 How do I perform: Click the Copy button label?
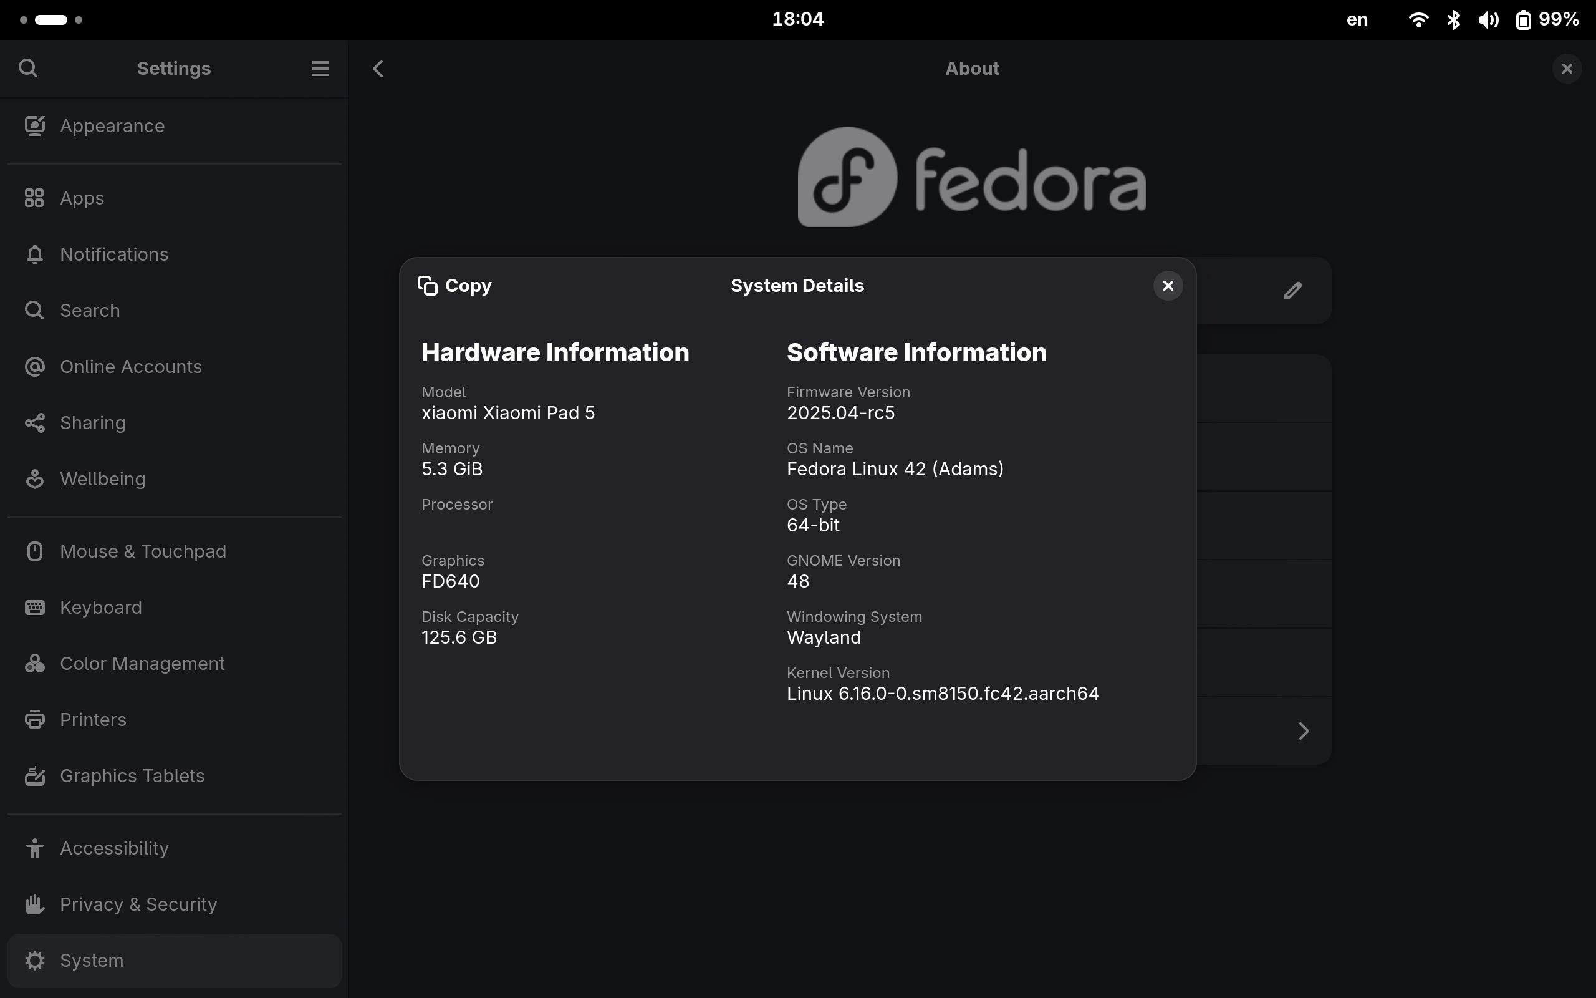[x=468, y=286]
